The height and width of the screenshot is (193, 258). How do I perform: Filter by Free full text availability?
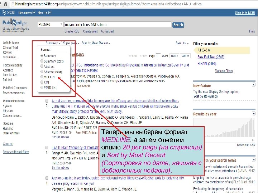10,75
